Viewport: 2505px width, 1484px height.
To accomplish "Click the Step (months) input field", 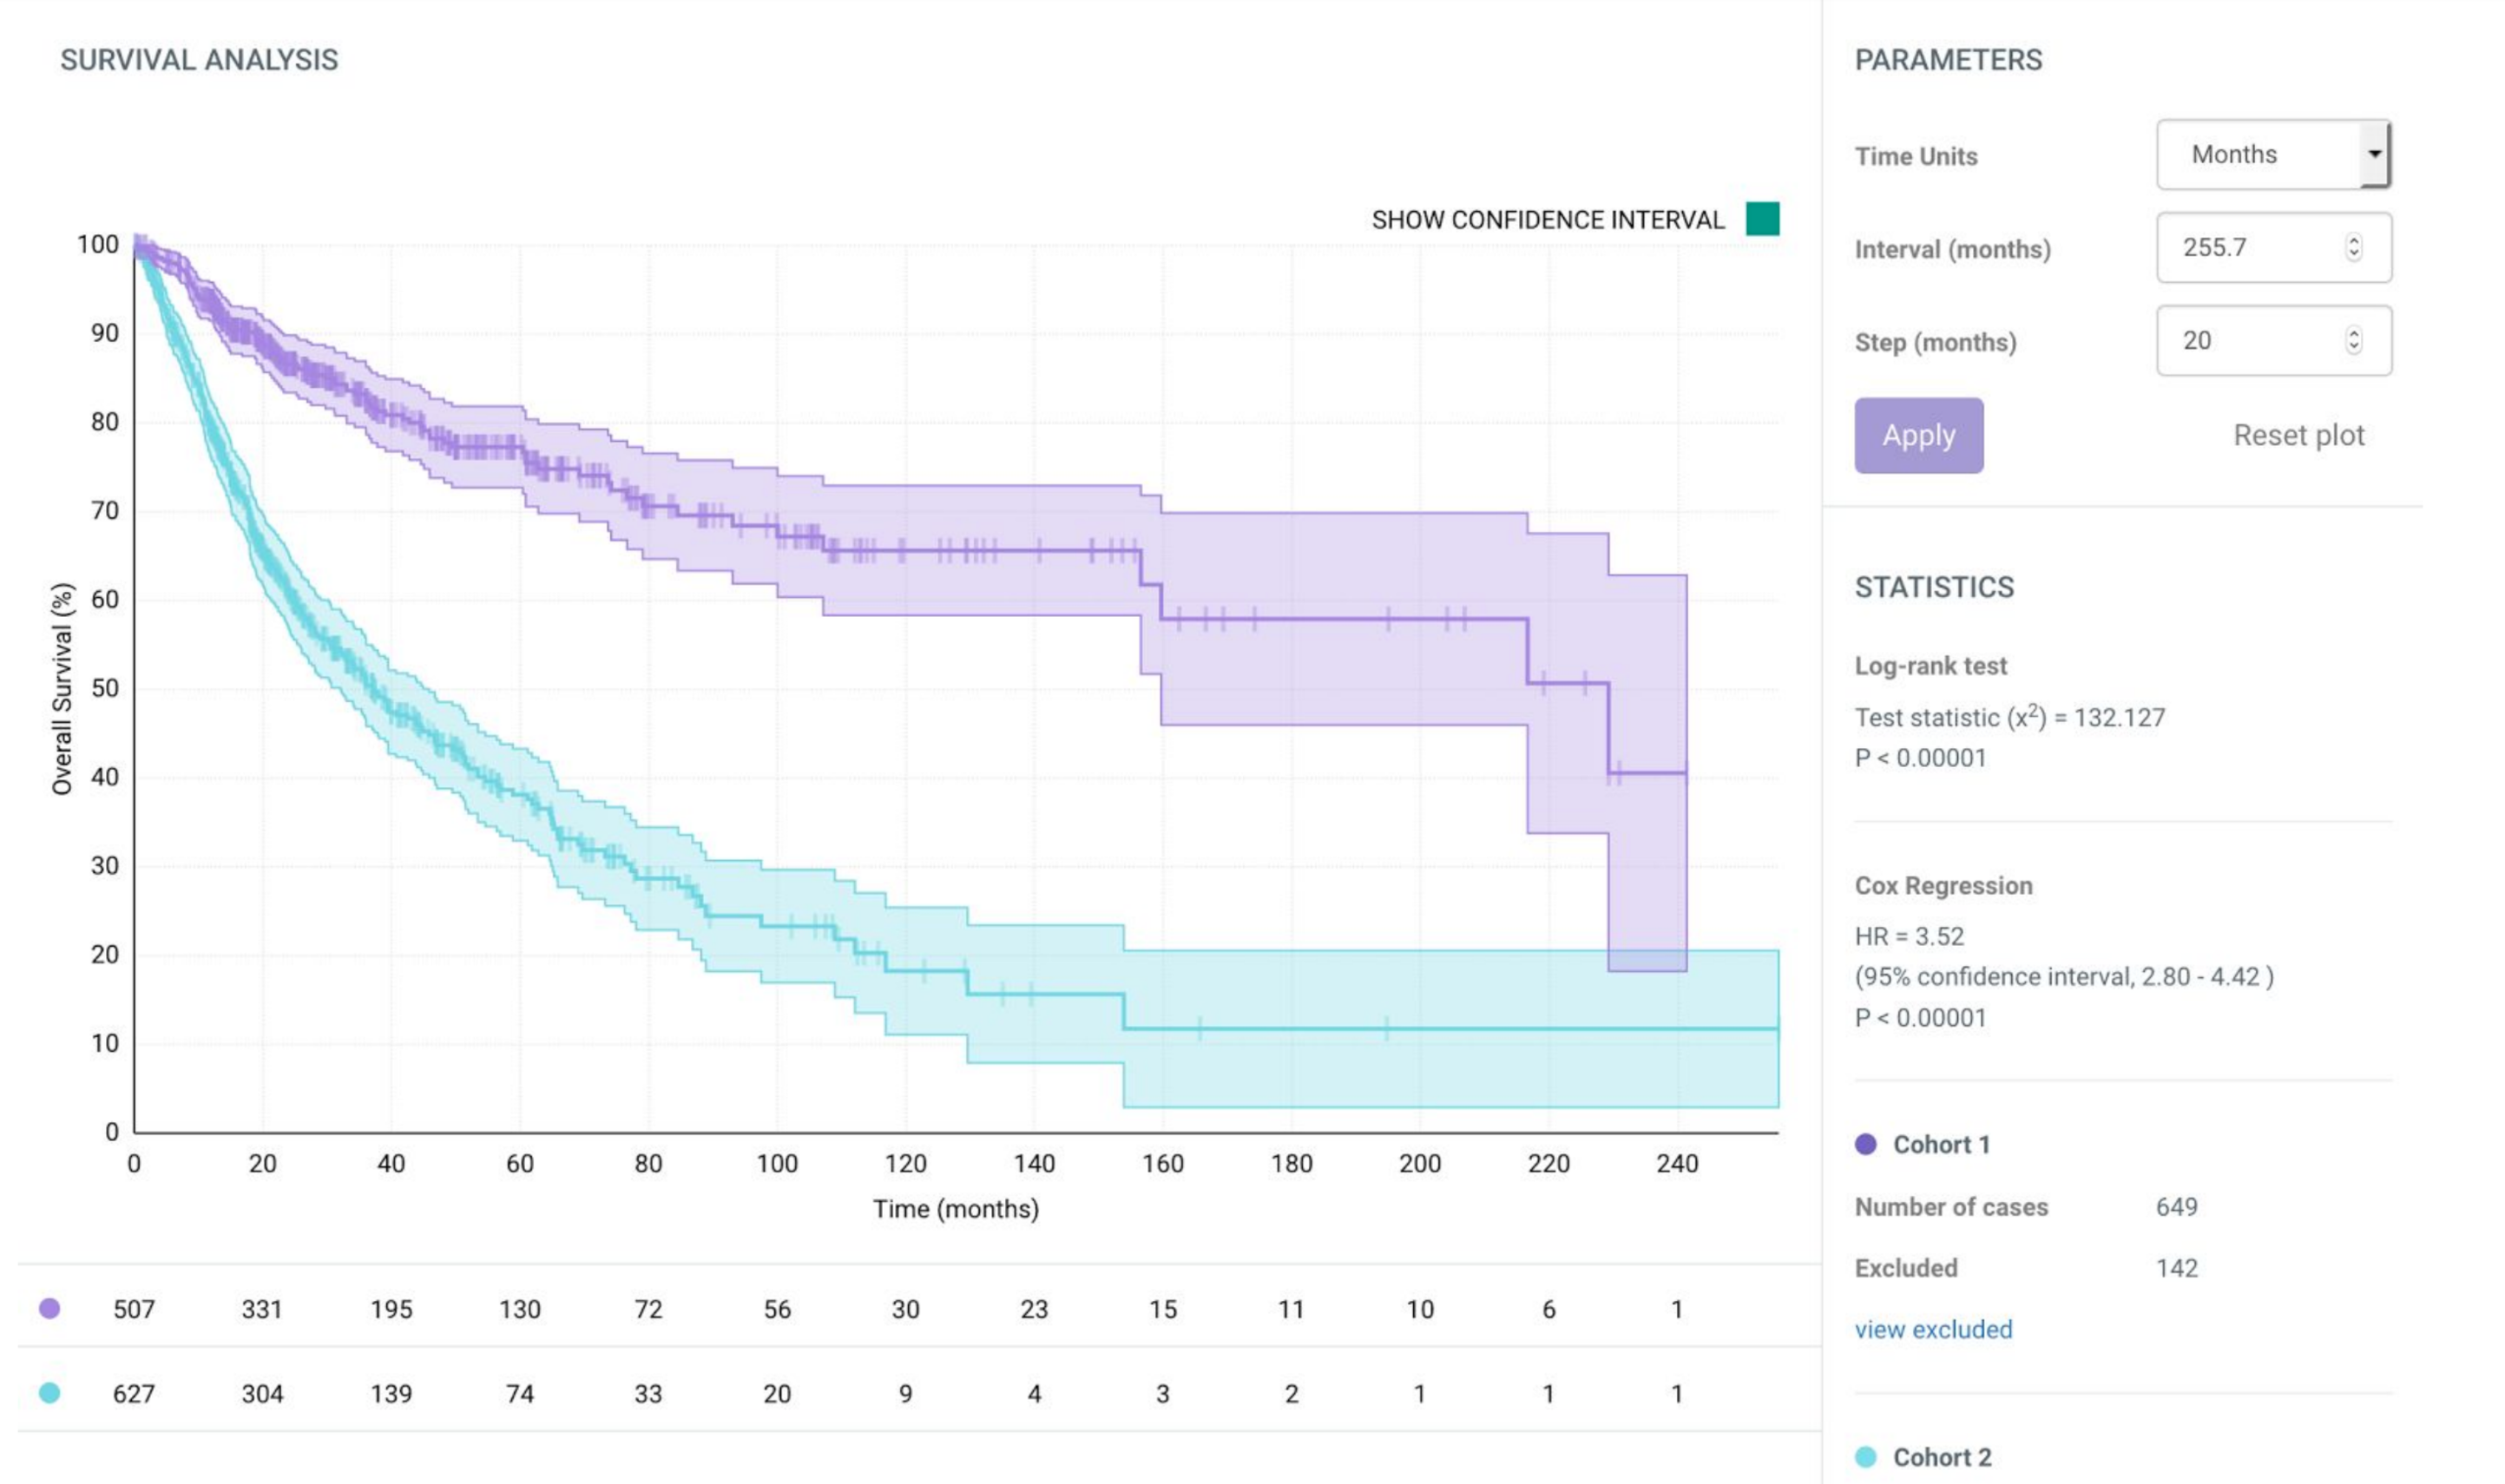I will coord(2250,340).
